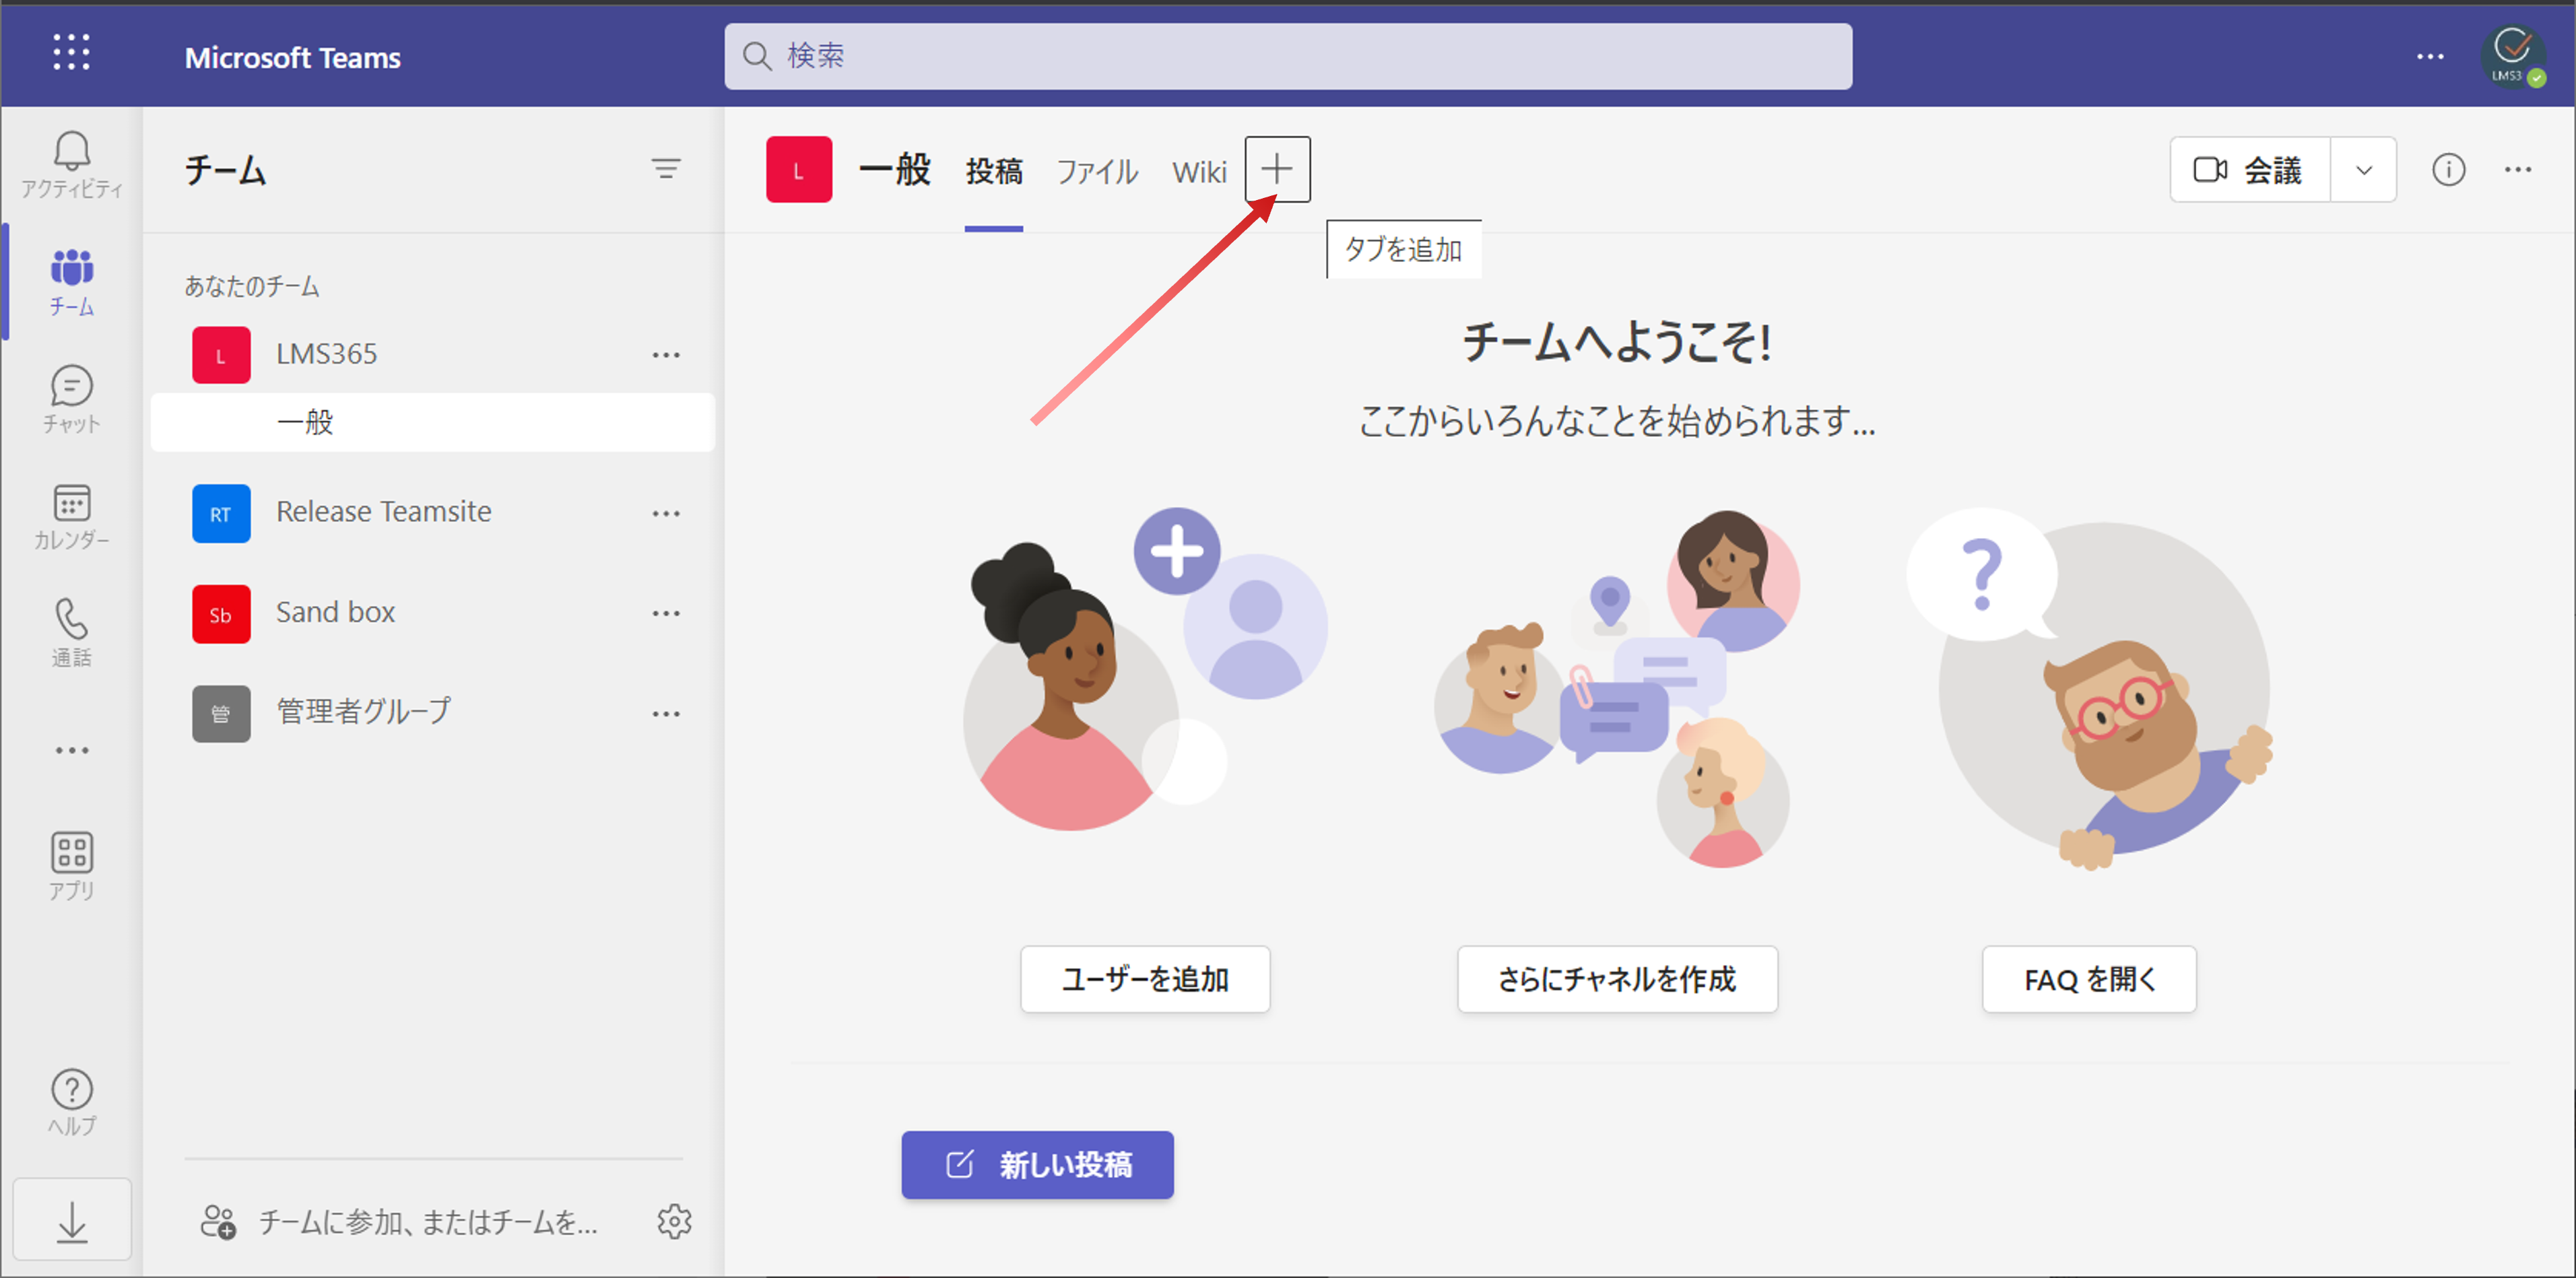Open settings and more ellipsis in title bar
Image resolution: width=2576 pixels, height=1278 pixels.
(2430, 56)
